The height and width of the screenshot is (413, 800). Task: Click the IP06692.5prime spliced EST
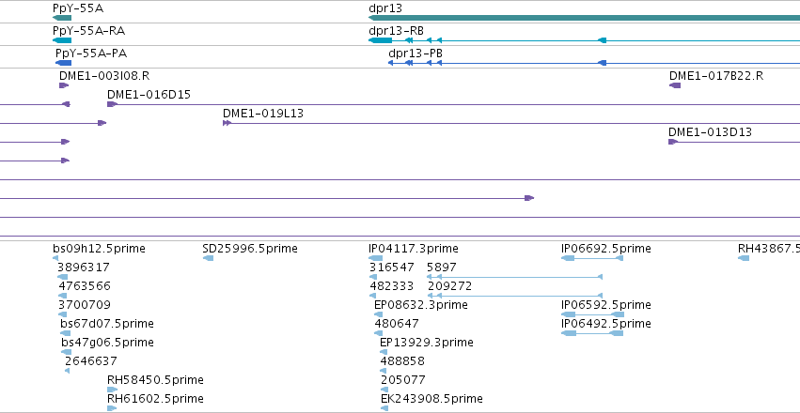click(x=592, y=258)
